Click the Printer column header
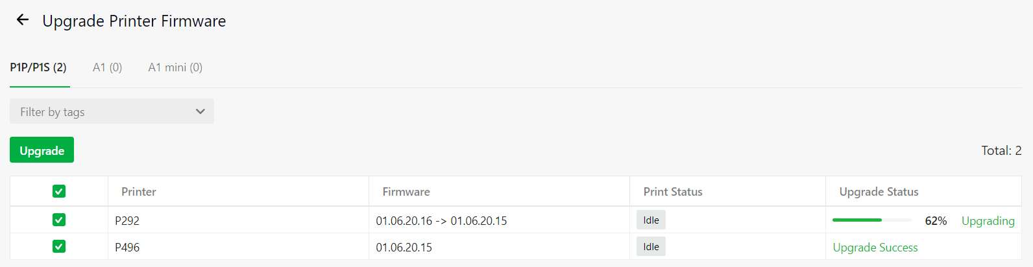Screen dimensions: 1033x267 click(138, 192)
